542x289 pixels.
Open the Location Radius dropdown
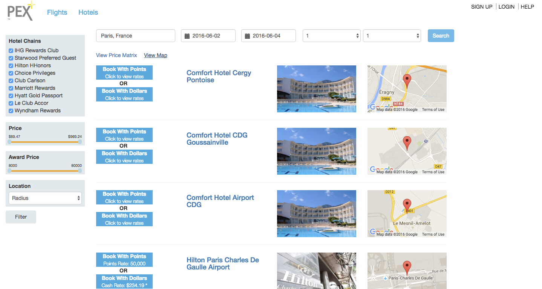tap(45, 198)
